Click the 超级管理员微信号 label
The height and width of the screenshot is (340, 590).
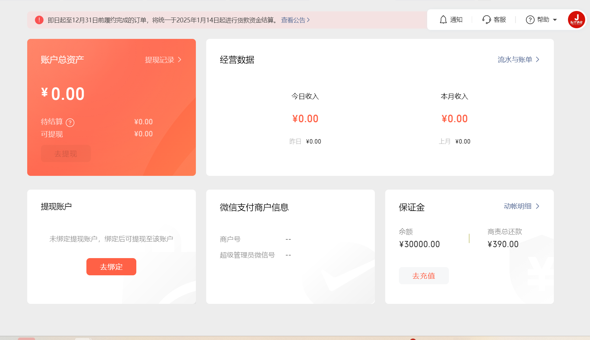(x=247, y=255)
